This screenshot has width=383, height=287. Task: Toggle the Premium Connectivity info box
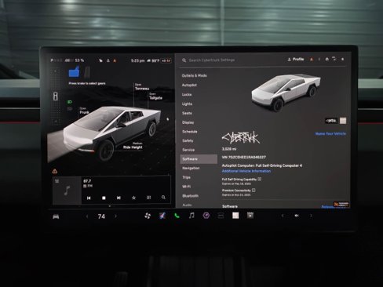pos(254,190)
